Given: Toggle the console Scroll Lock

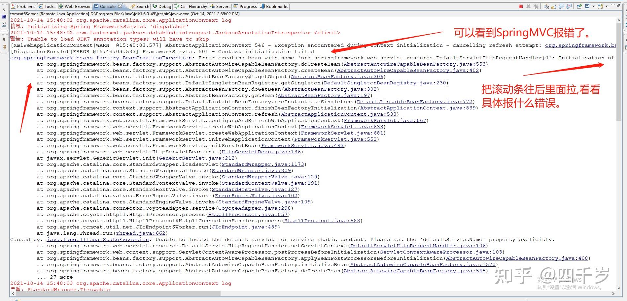Looking at the screenshot, I should point(554,6).
